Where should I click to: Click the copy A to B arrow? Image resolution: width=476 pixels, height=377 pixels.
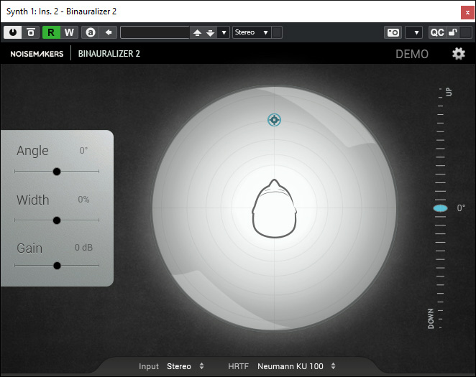point(108,32)
